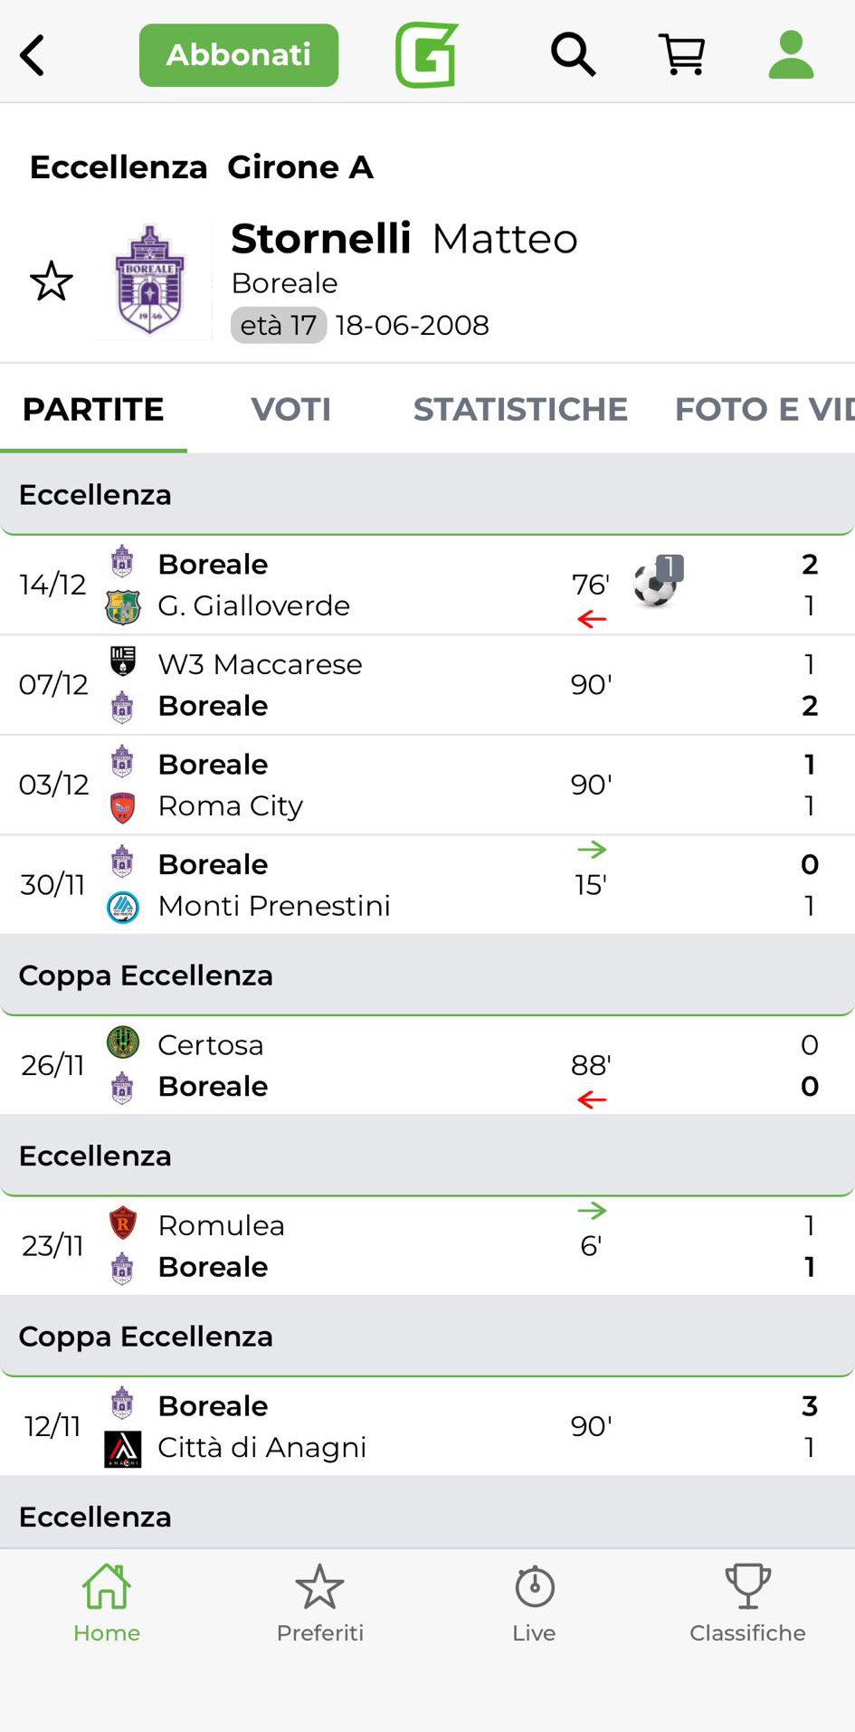Open the FOTO E VIDEO tab
Screen dimensions: 855x1732
click(x=763, y=409)
